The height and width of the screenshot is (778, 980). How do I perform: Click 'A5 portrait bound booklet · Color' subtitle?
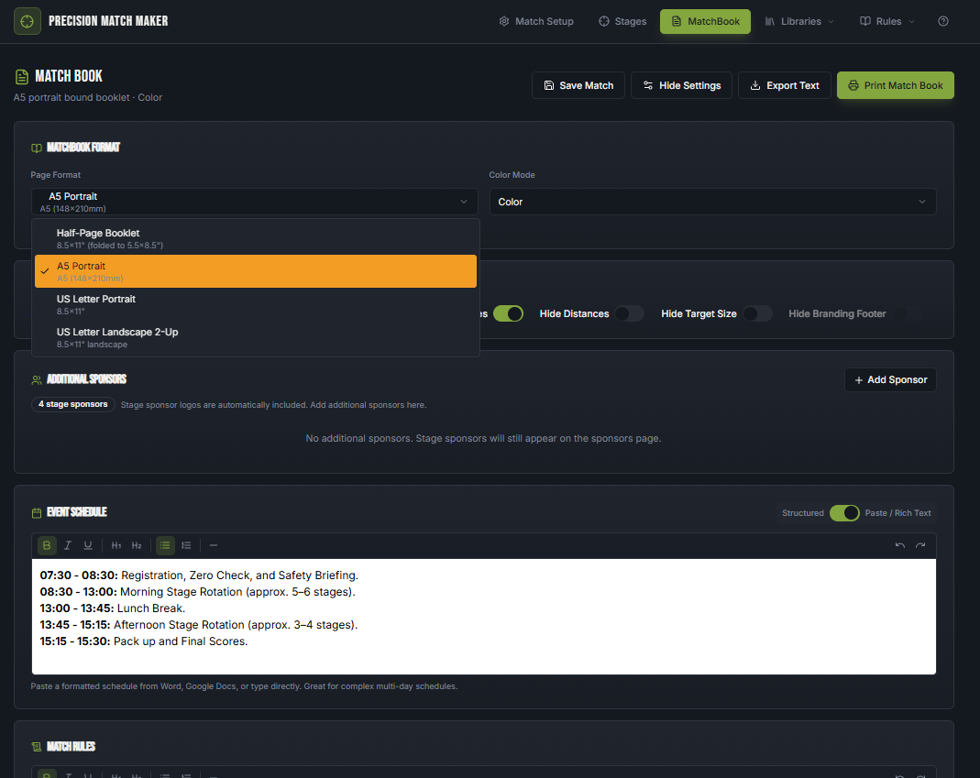click(87, 97)
